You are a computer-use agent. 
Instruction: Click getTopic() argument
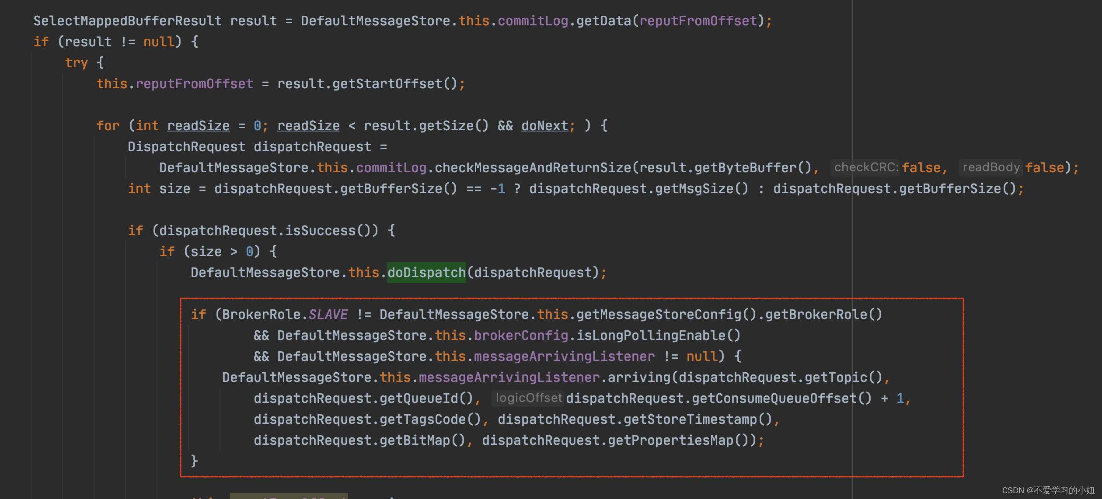[844, 378]
